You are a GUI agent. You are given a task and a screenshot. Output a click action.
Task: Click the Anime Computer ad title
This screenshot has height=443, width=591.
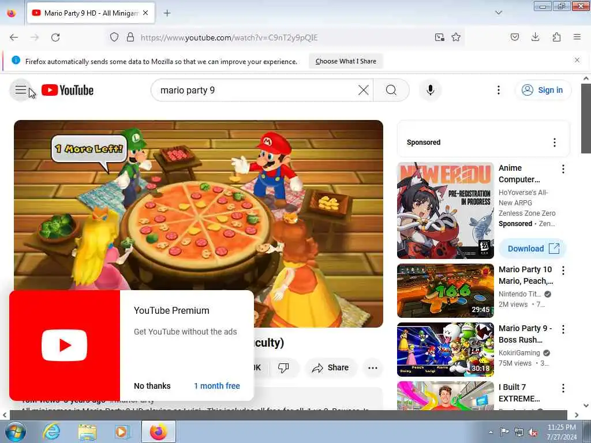[x=519, y=174]
